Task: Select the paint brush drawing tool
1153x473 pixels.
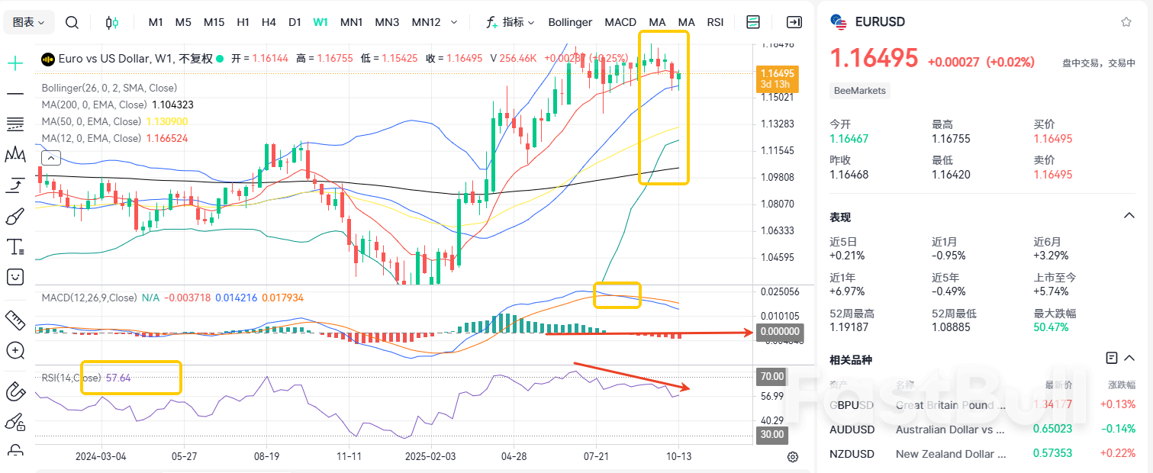Action: pyautogui.click(x=15, y=217)
